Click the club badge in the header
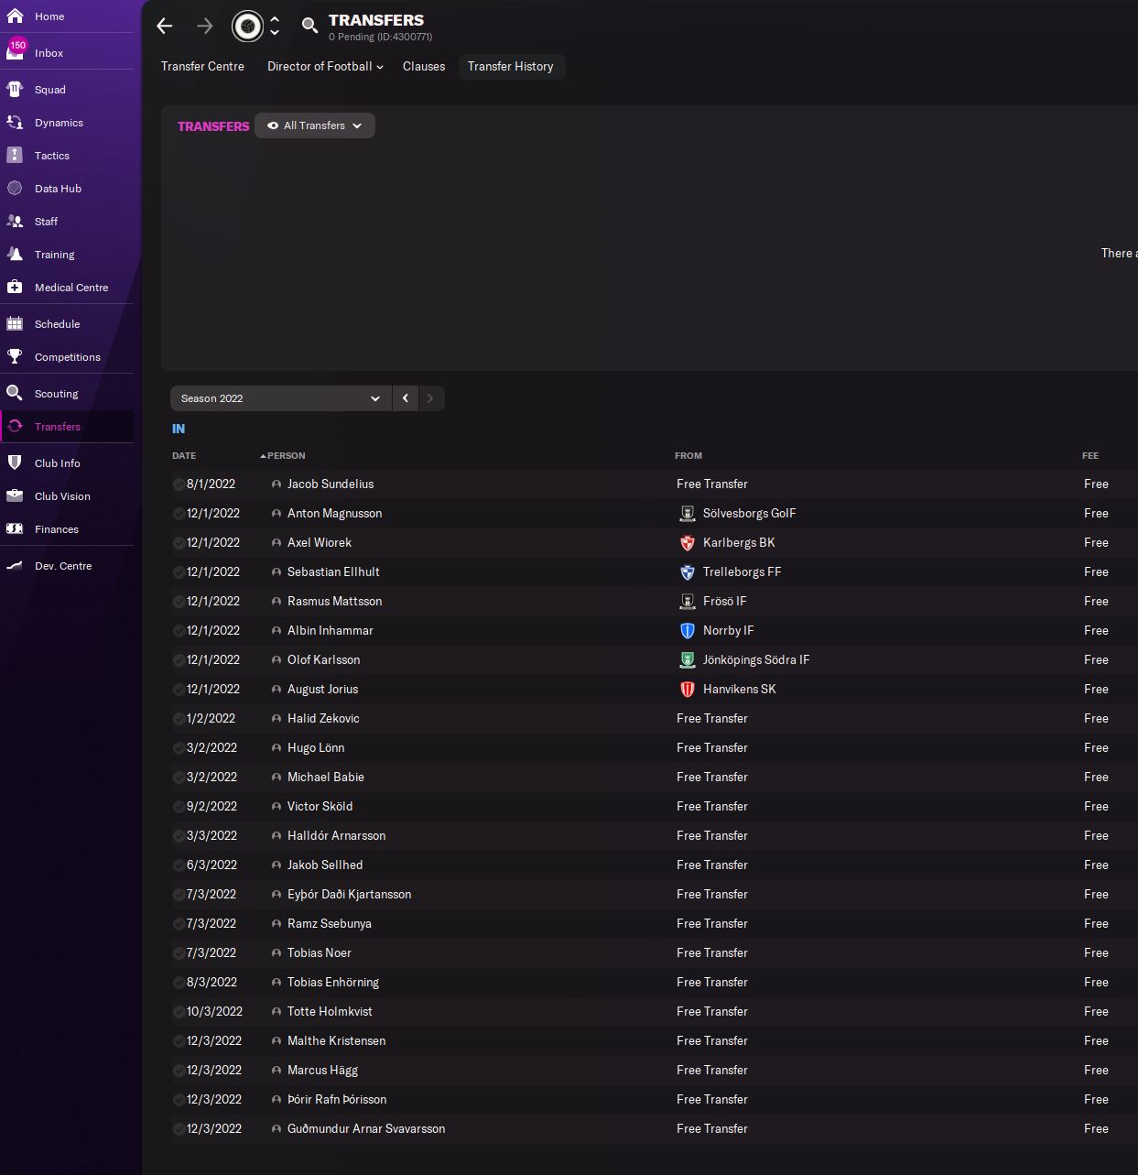 tap(247, 26)
